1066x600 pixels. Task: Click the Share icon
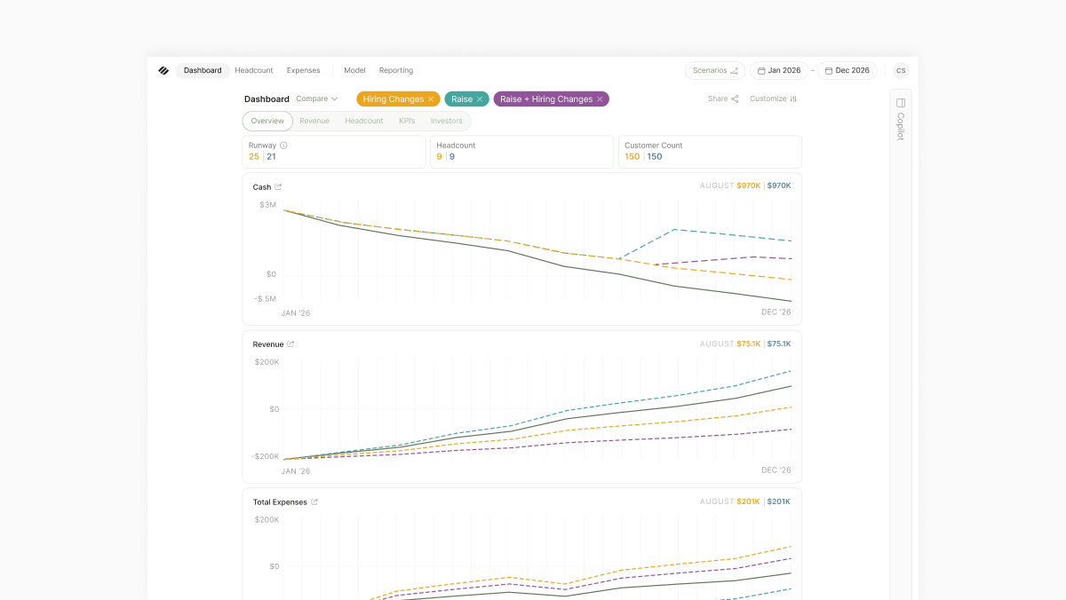pyautogui.click(x=735, y=99)
